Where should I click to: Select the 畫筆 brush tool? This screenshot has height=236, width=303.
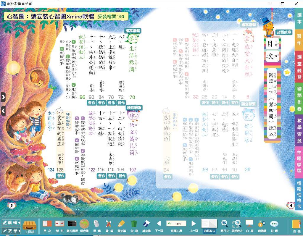point(109,226)
